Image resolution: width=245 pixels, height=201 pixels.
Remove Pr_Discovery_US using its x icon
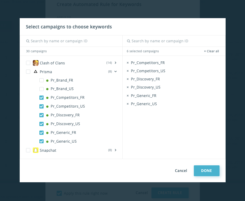[x=128, y=87]
